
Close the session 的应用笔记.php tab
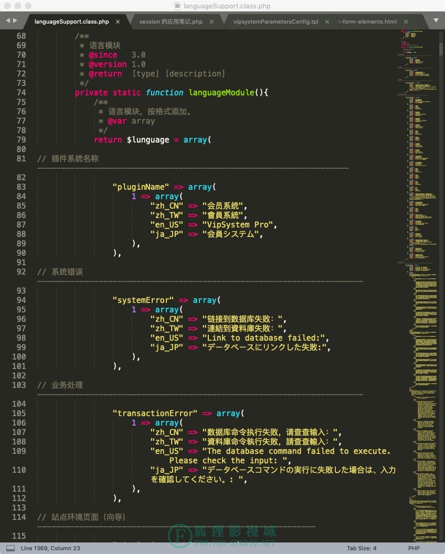[211, 22]
